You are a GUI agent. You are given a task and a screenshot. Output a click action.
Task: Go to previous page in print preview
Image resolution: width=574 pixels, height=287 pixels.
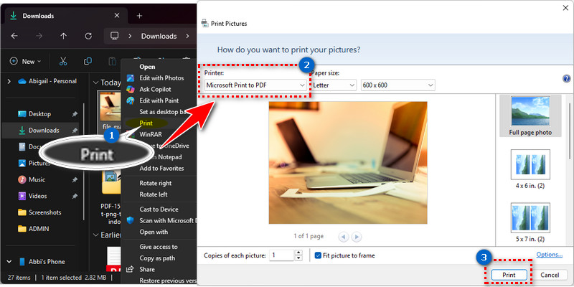tap(344, 237)
